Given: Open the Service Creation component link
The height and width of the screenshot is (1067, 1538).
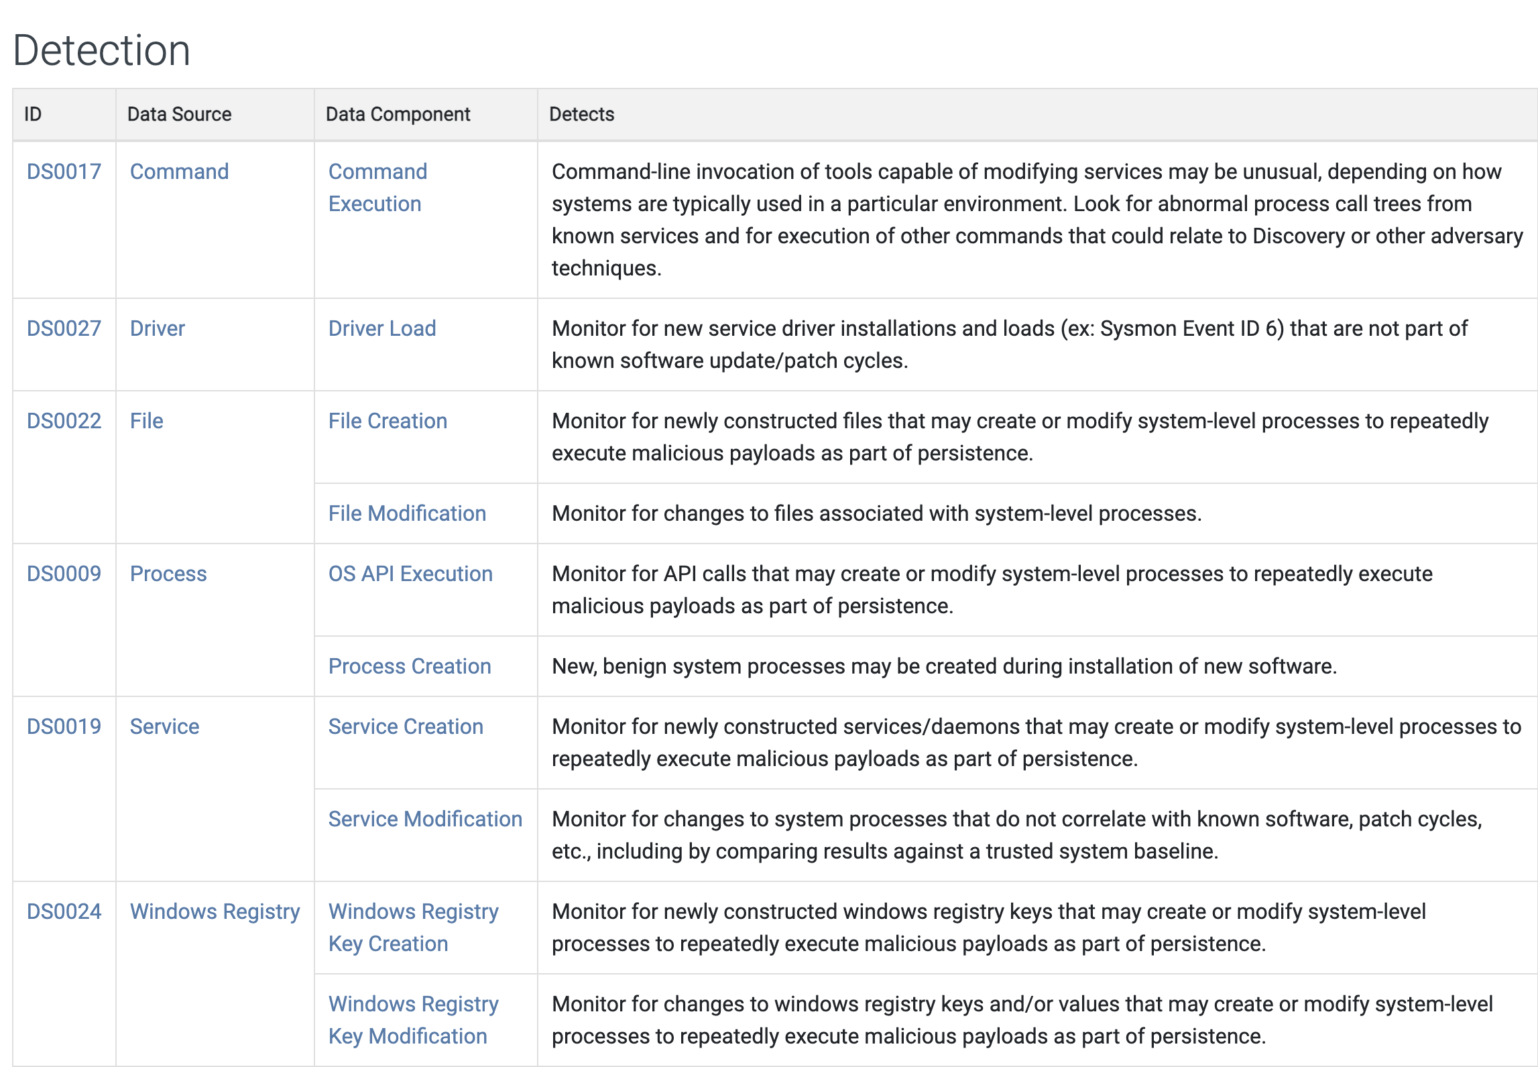Looking at the screenshot, I should 406,727.
